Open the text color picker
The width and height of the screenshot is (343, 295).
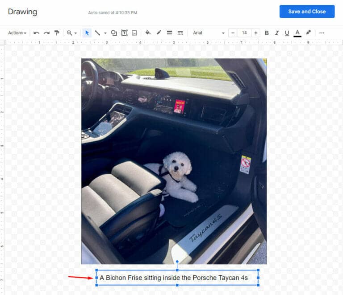pos(297,33)
